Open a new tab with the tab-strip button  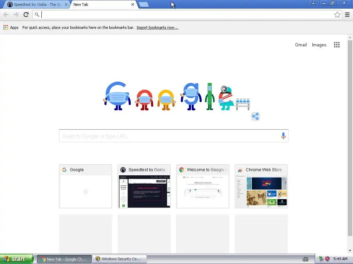pyautogui.click(x=144, y=4)
